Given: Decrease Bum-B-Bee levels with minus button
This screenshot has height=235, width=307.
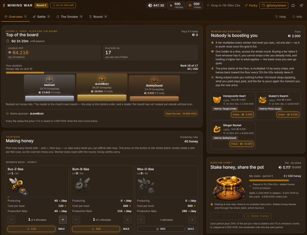Looking at the screenshot, I should 76,220.
